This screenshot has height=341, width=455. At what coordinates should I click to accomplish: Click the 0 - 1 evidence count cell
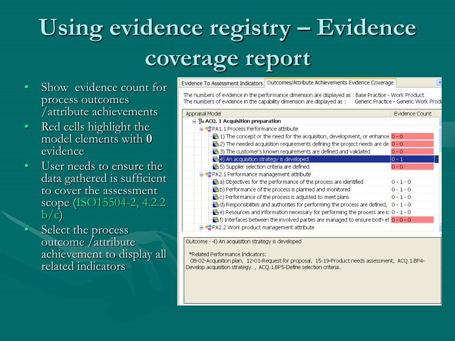412,159
